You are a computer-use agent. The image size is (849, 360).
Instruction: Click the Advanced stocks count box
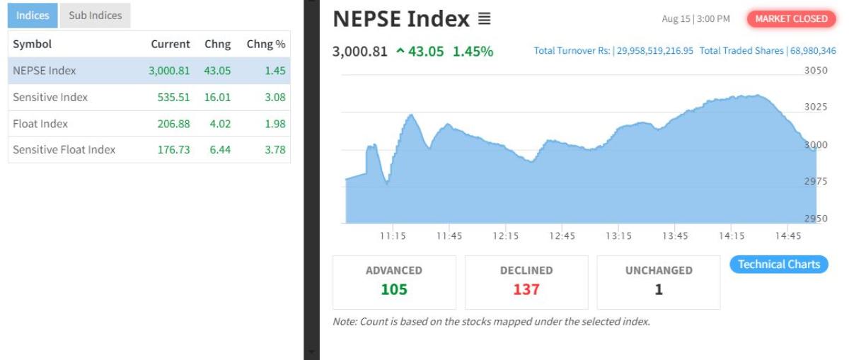393,281
